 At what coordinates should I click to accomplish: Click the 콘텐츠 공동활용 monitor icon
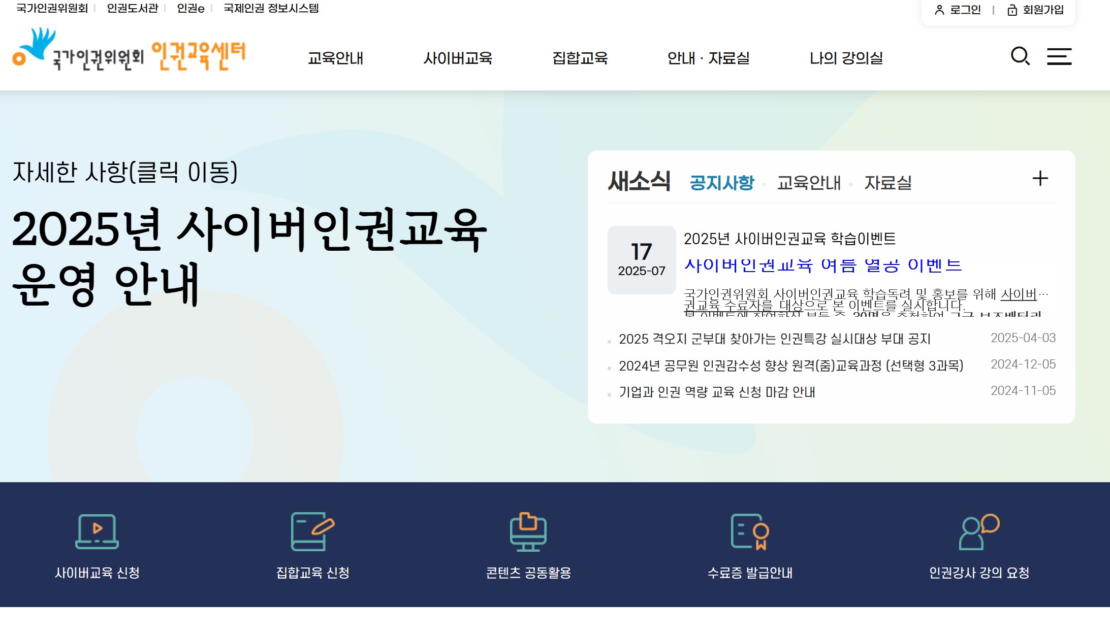[x=528, y=531]
